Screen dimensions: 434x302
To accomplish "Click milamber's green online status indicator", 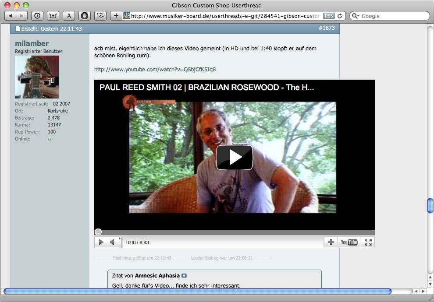I will tap(50, 139).
